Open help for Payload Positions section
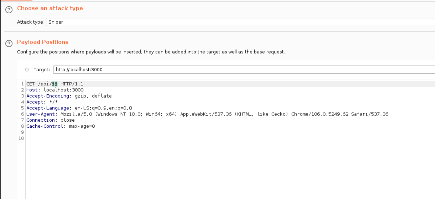Image resolution: width=435 pixels, height=199 pixels. pos(9,43)
